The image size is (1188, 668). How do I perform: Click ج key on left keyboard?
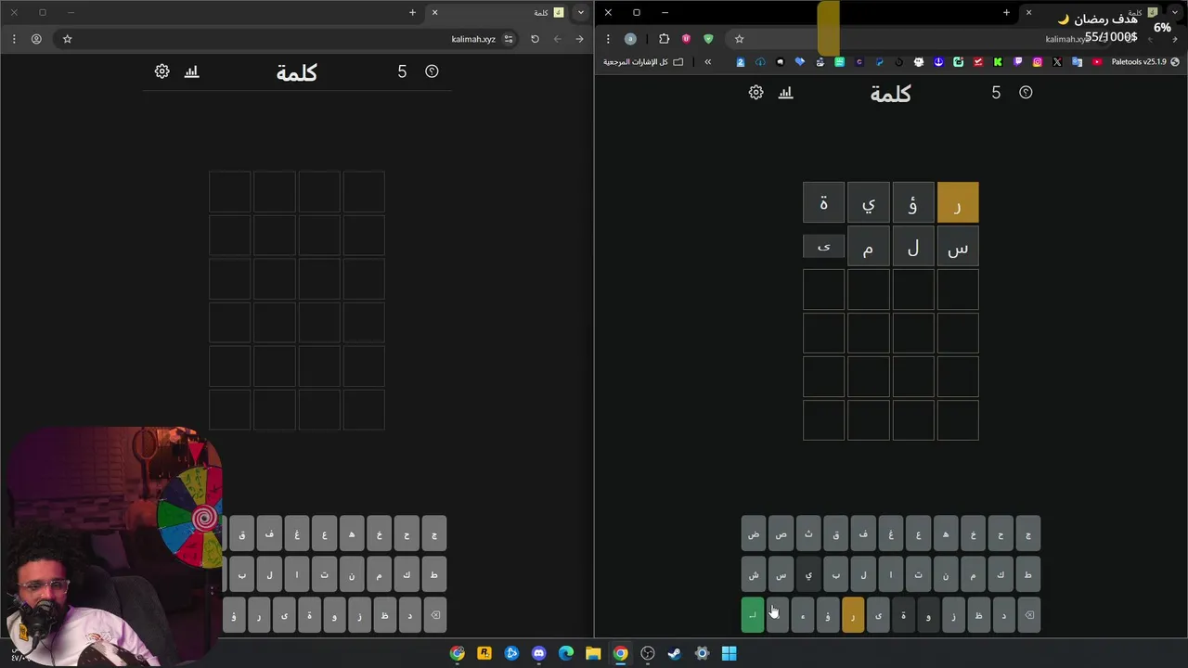point(433,534)
